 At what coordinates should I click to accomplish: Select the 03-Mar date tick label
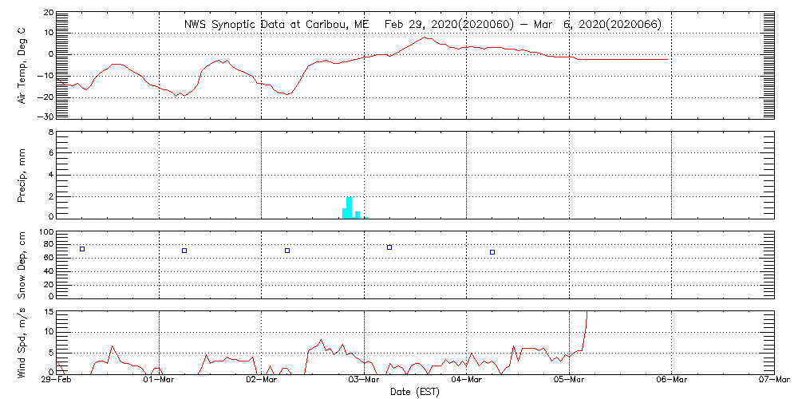365,381
